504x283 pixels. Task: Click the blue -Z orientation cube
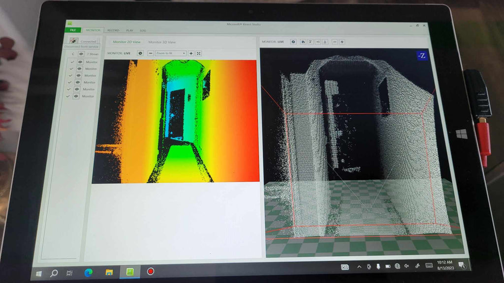[x=422, y=56]
